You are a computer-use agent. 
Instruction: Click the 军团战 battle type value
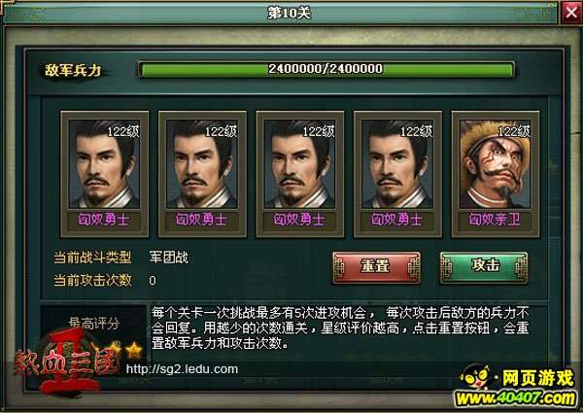[169, 258]
